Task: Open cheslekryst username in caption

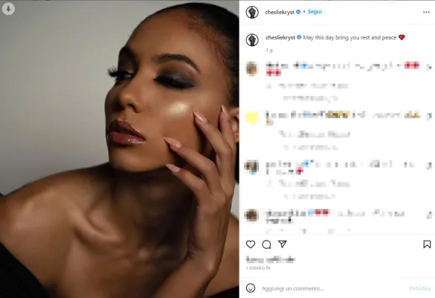Action: pyautogui.click(x=281, y=37)
